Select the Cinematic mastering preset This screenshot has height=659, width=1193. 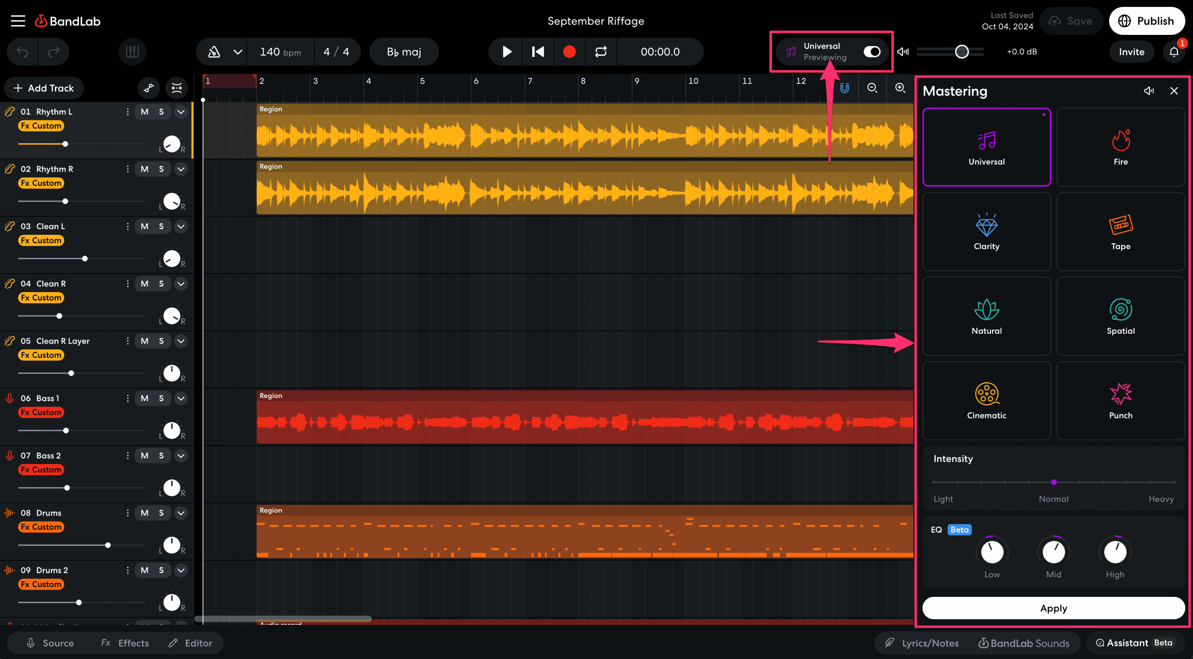987,401
